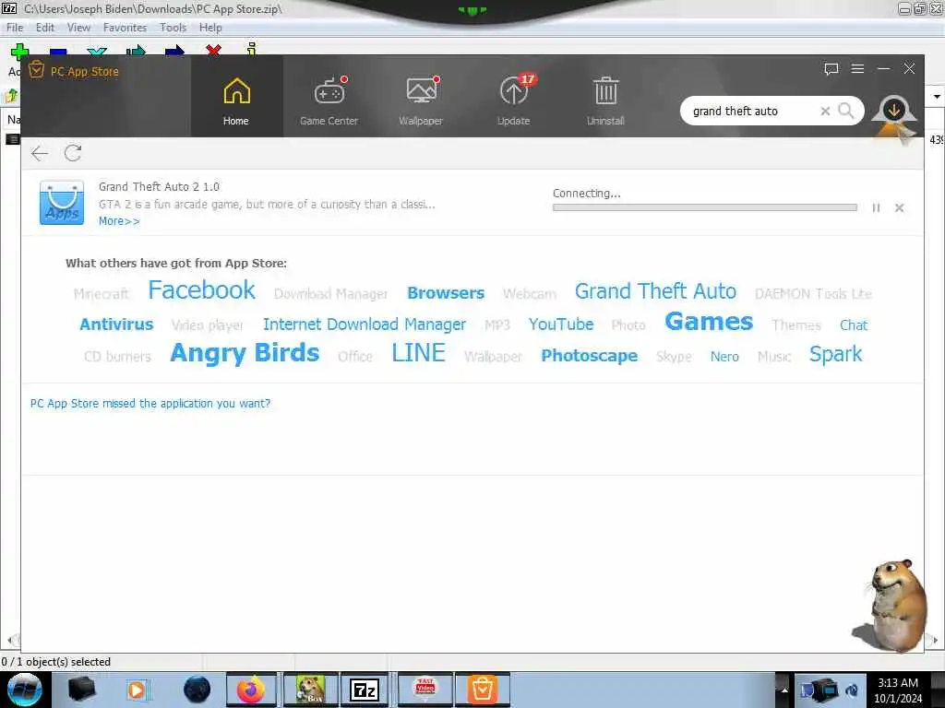Click the Connecting progress bar
Screen dimensions: 945x708
[704, 207]
